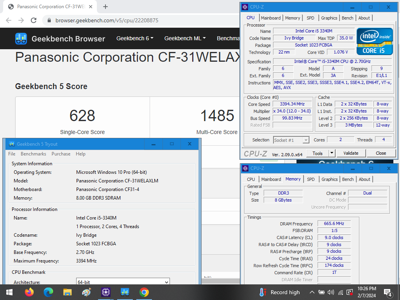Image resolution: width=400 pixels, height=300 pixels.
Task: Open Bench tab in top CPU-Z
Action: click(x=347, y=18)
